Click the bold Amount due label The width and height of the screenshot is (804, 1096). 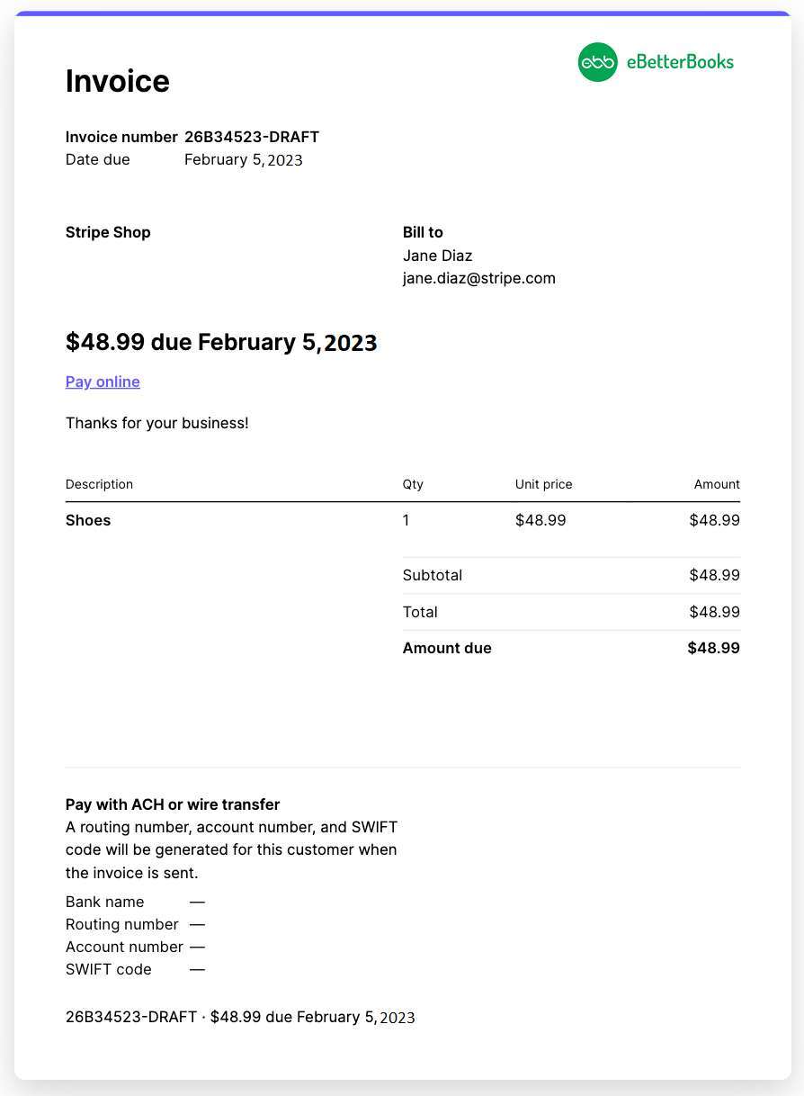click(447, 648)
